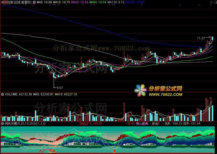The height and width of the screenshot is (154, 217).
Task: Click the 11.27 high price label
Action: pos(201,38)
